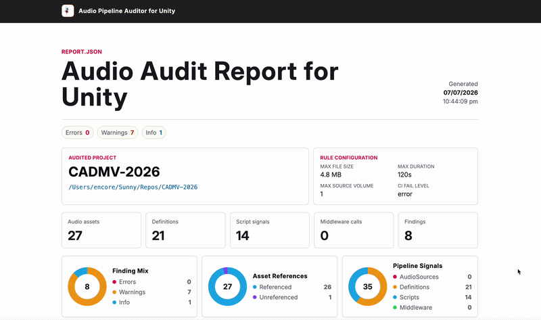Click the Findings 8 stat card
Screen dimensions: 541x320
click(x=438, y=230)
